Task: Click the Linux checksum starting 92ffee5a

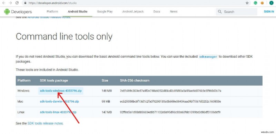Action: 170,112
